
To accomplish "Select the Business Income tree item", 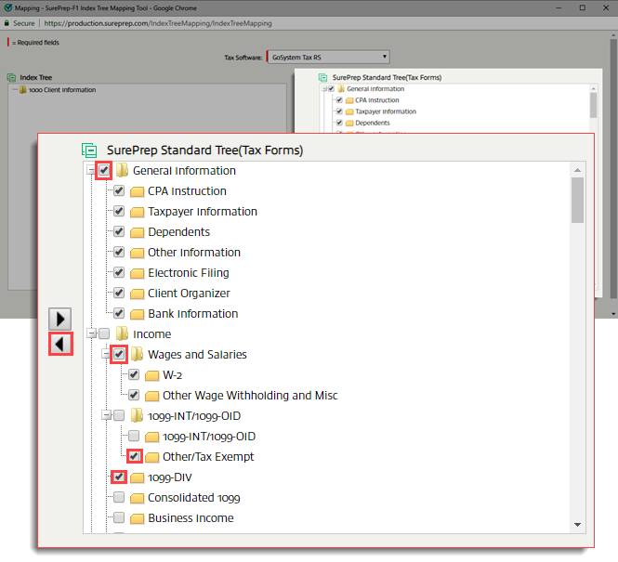I will click(191, 518).
